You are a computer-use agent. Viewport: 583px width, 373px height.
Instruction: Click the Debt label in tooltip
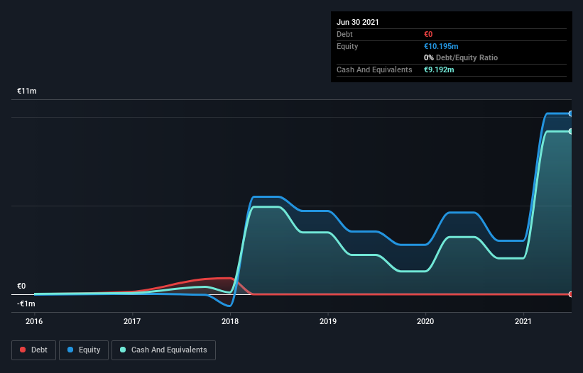coord(344,34)
